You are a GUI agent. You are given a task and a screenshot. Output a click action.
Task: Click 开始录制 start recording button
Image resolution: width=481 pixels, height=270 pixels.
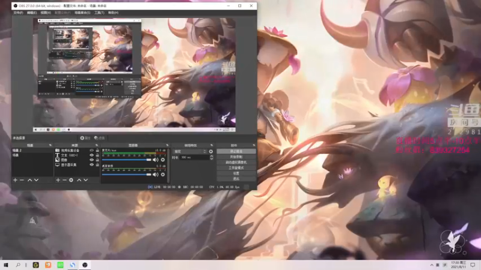pyautogui.click(x=236, y=157)
